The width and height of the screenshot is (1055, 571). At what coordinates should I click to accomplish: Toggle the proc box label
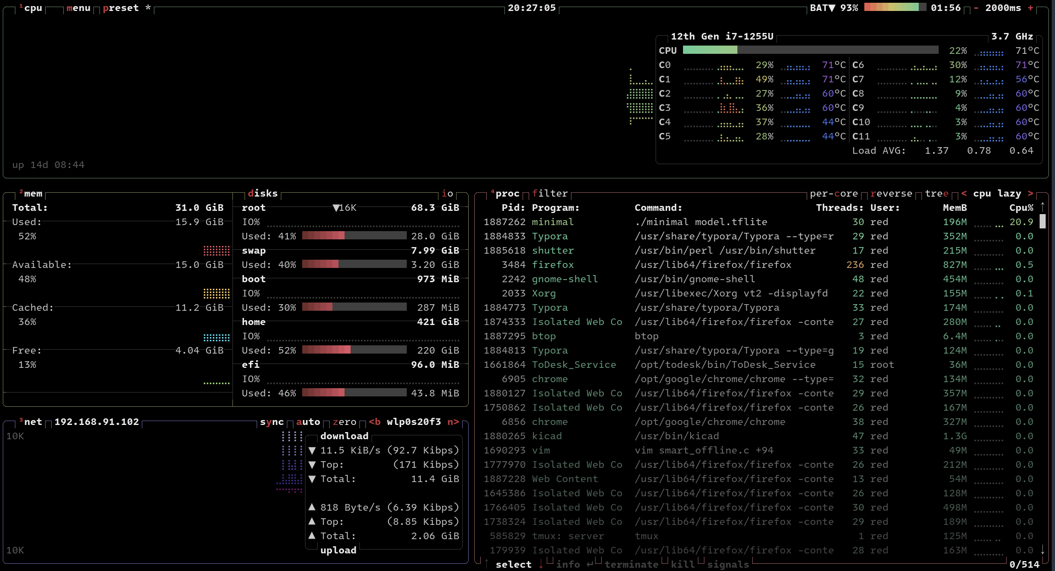click(x=505, y=193)
